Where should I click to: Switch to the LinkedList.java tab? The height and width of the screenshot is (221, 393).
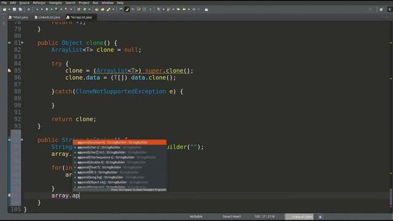48,17
